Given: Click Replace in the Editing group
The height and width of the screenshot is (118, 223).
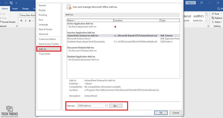Looking at the screenshot, I should point(217,18).
